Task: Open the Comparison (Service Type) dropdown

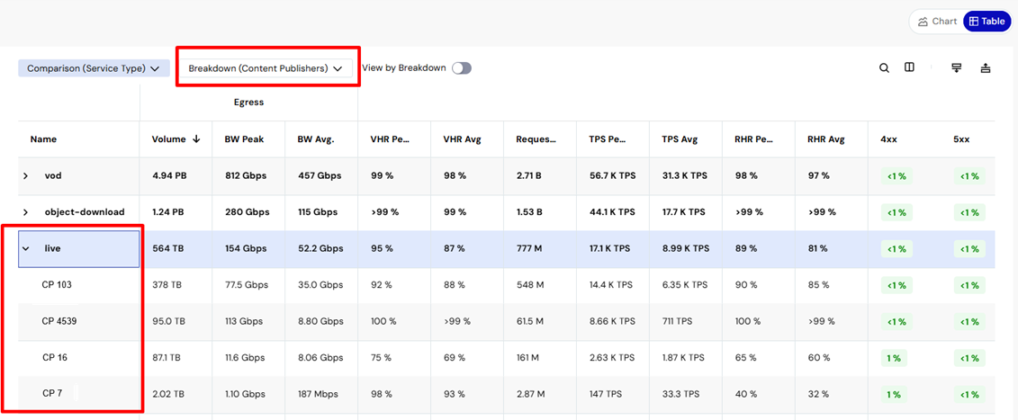Action: pos(94,68)
